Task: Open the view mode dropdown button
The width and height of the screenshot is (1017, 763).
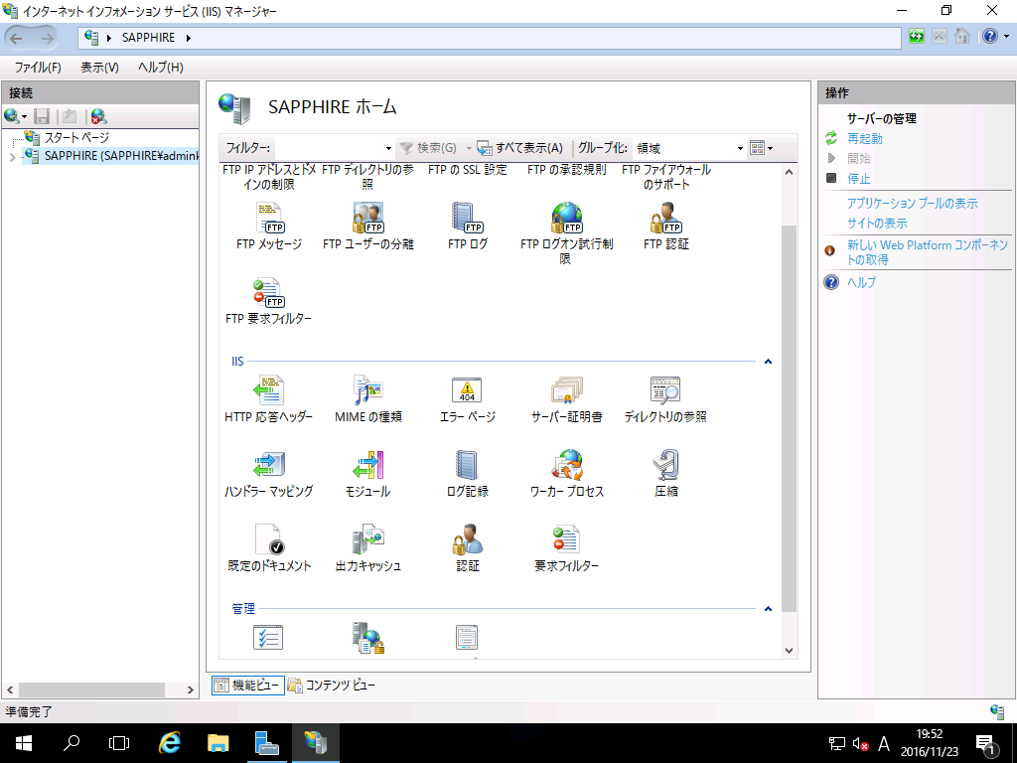Action: (x=762, y=149)
